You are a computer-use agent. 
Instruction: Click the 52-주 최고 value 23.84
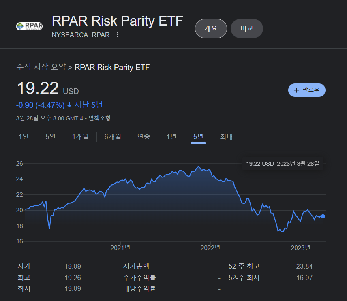[x=304, y=266]
